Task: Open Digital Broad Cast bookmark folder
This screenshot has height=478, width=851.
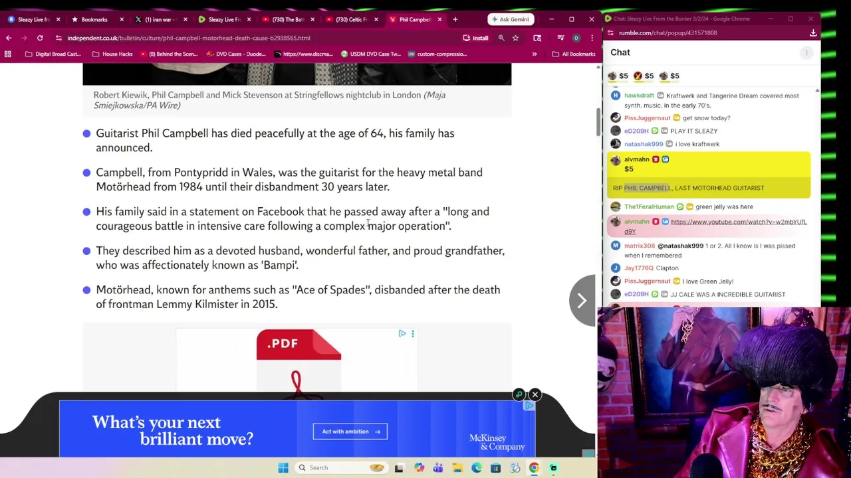Action: tap(53, 54)
